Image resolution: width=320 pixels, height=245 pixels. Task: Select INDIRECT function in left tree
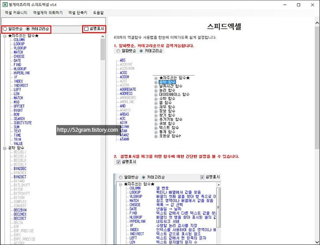21,86
